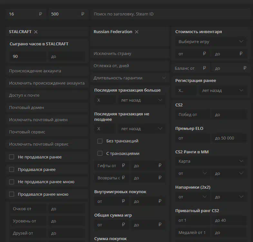Click the Премьер ELO 'до 50 000' field
This screenshot has height=242, width=253.
pos(229,138)
